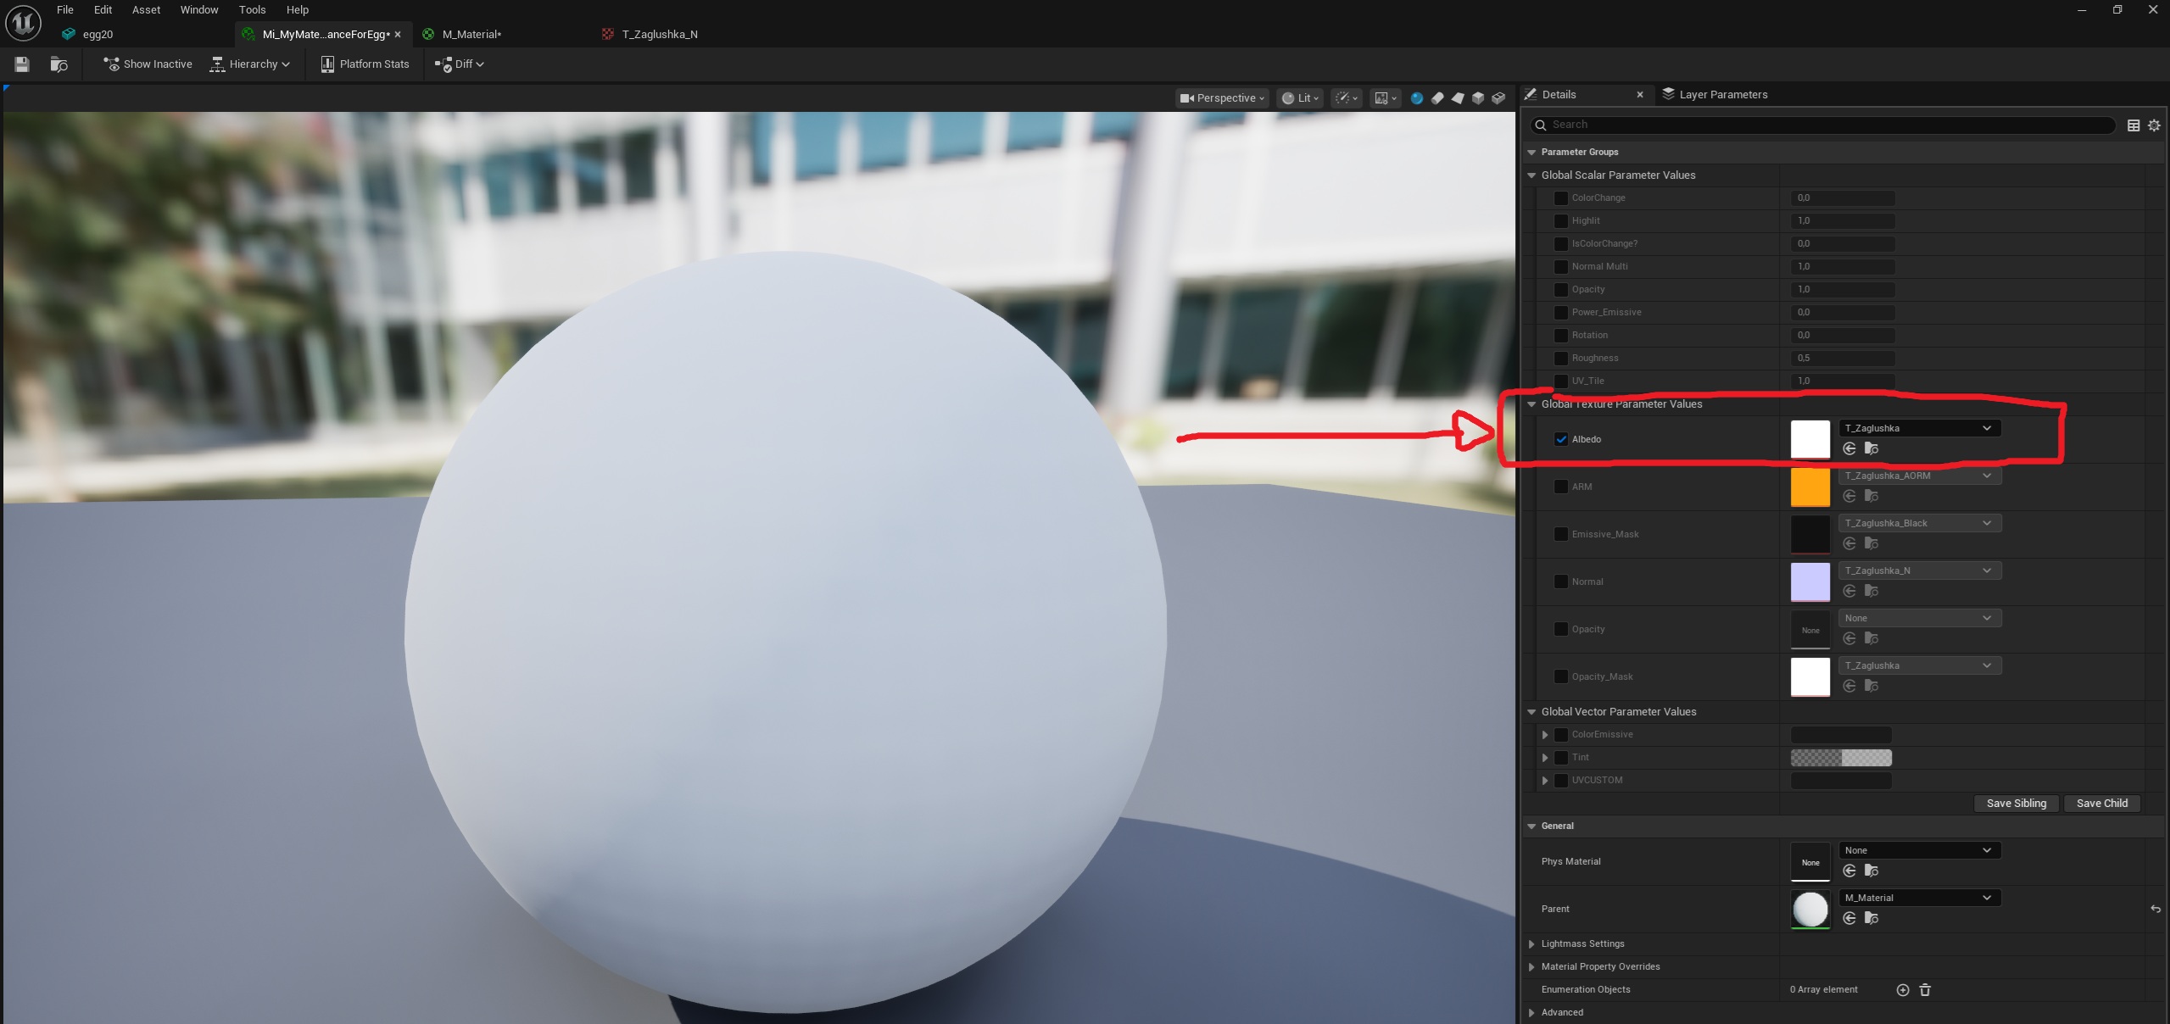Click the Save asset icon
Screen dimensions: 2170x1024
[22, 64]
